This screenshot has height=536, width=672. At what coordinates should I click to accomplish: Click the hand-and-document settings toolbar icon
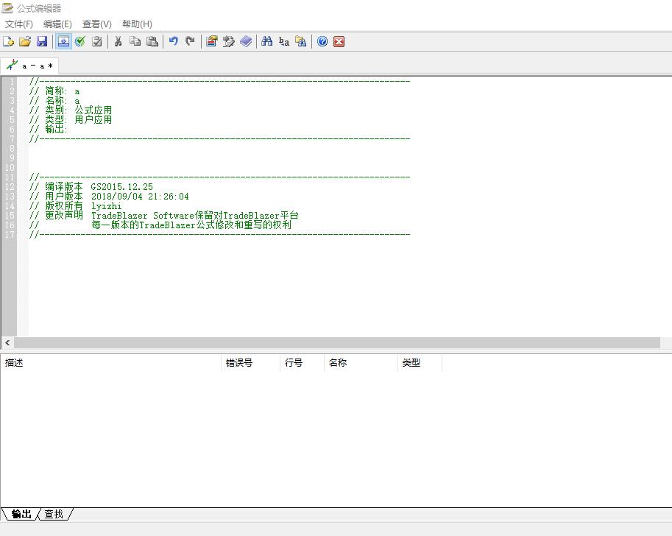coord(228,41)
